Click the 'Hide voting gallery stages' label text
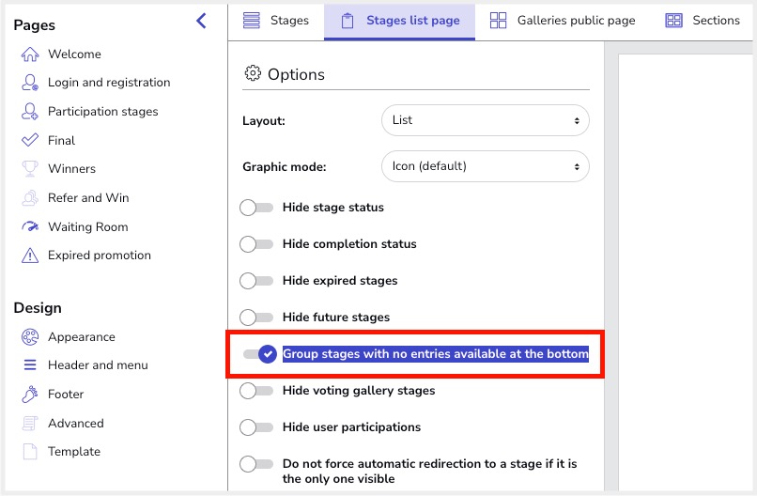Viewport: 757px width, 496px height. click(359, 391)
